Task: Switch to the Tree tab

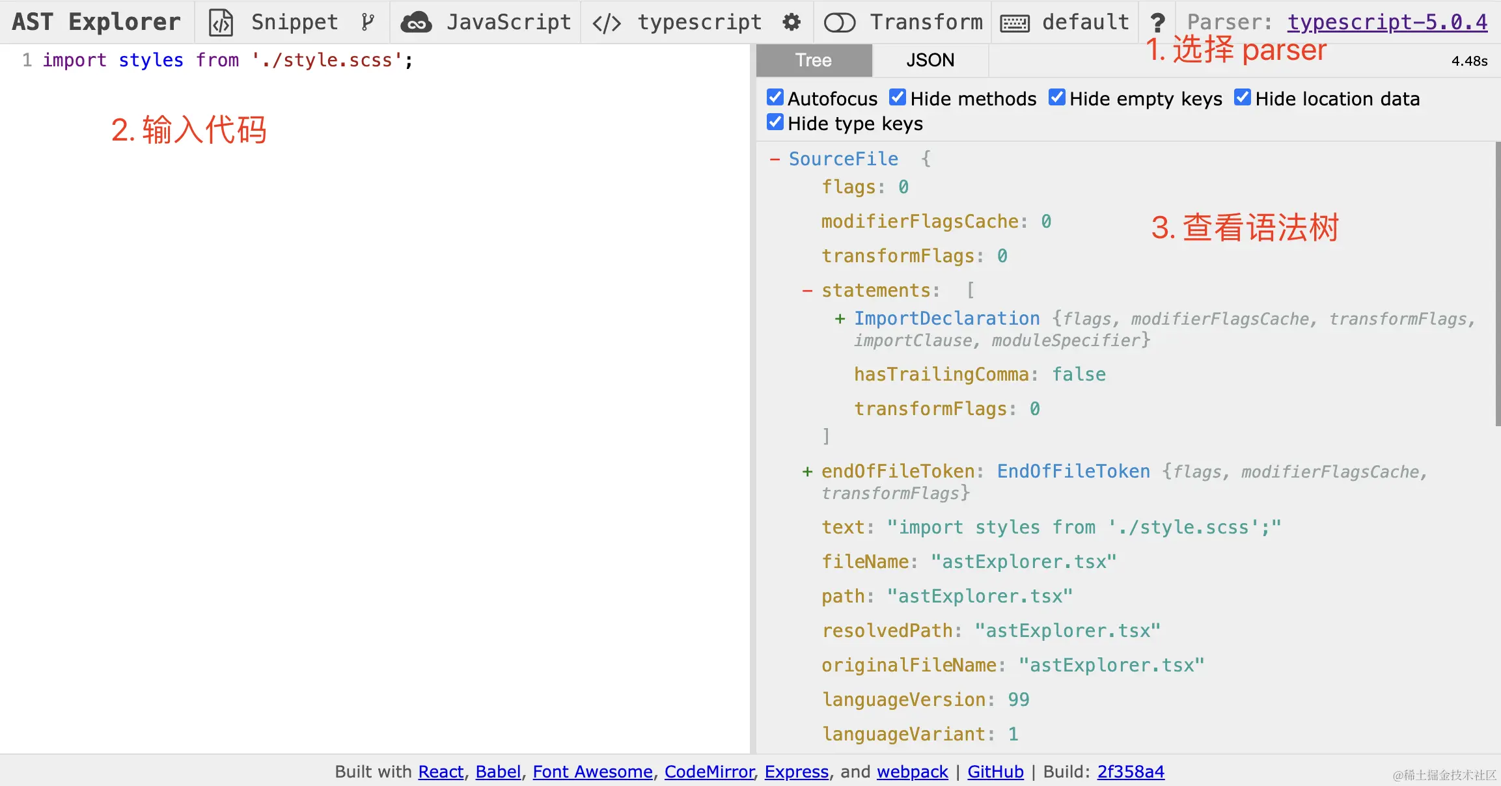Action: (x=814, y=60)
